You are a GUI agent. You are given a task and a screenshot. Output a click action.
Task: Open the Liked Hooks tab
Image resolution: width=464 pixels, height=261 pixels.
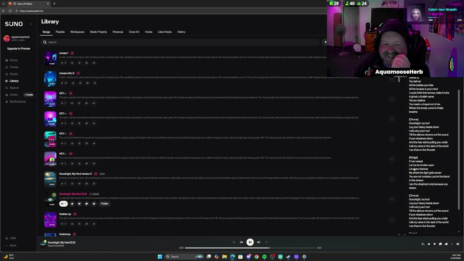pyautogui.click(x=165, y=32)
